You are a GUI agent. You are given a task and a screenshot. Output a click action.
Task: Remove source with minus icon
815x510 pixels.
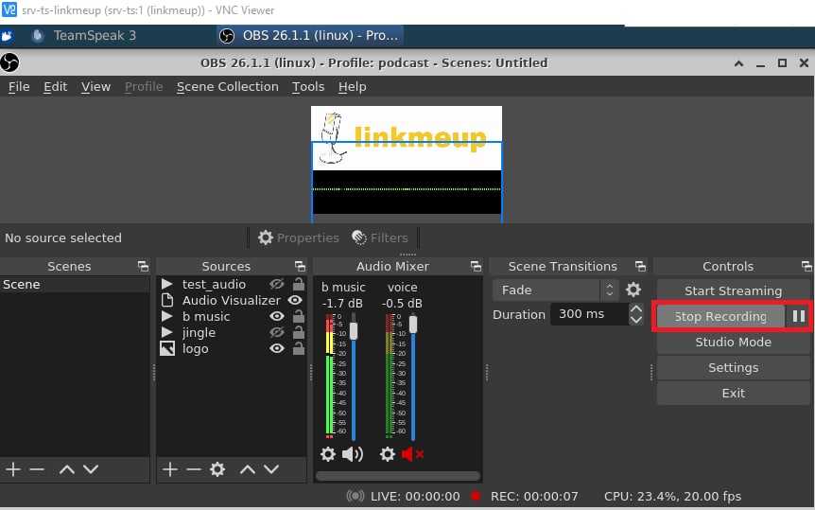click(x=194, y=469)
